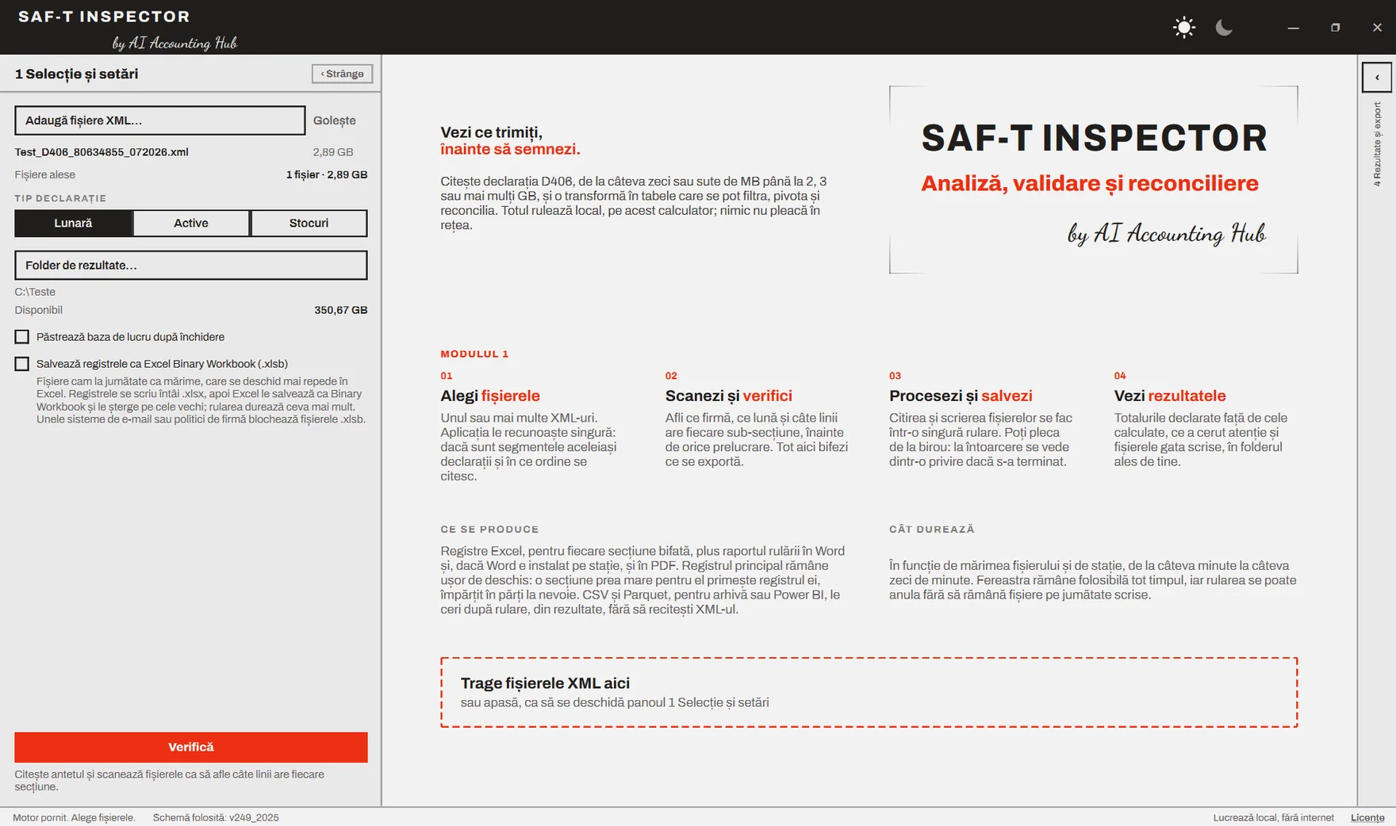The width and height of the screenshot is (1396, 826).
Task: Switch to dark theme moon icon
Action: pos(1224,28)
